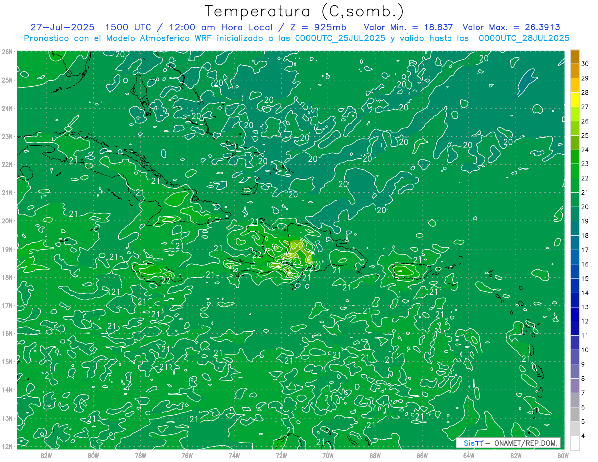Click the yellow-green legend swatch between 26 and 27

click(x=575, y=114)
